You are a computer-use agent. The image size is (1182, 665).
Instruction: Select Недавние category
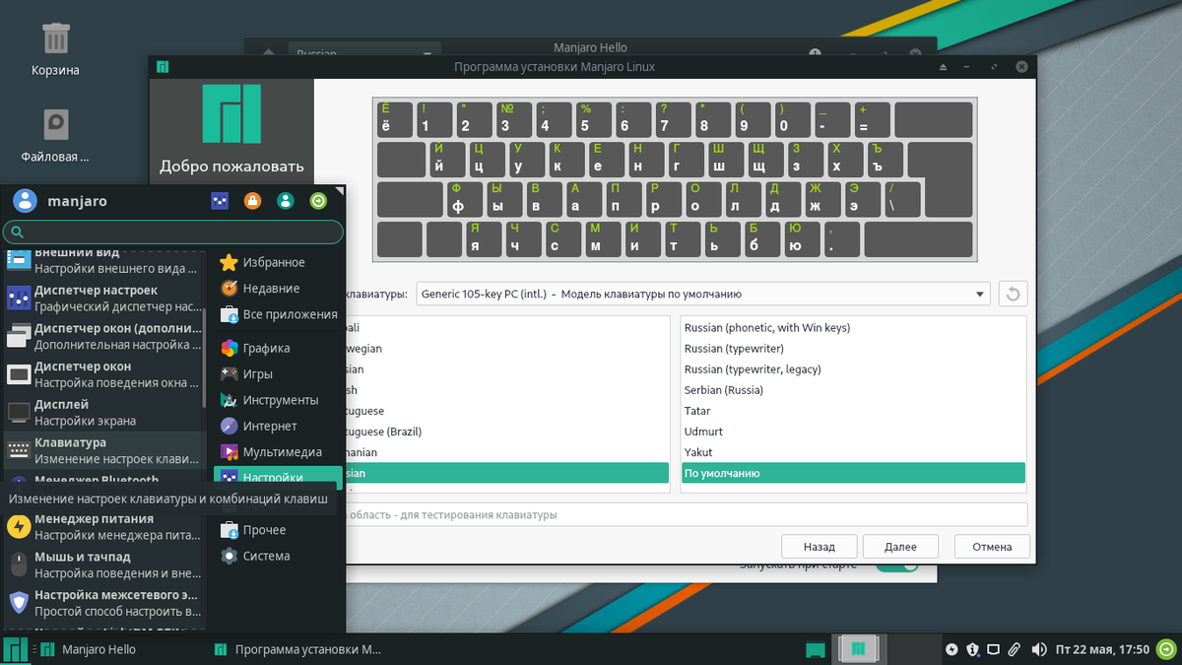[279, 289]
